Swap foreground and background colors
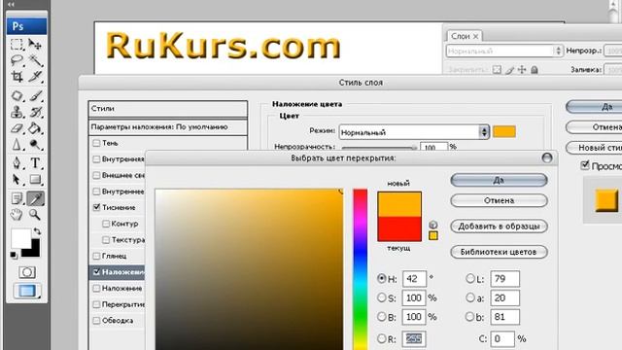Screen dimensions: 622x350 coord(37,231)
